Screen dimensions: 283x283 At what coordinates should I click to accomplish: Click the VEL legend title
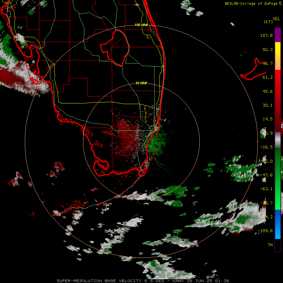tap(276, 19)
